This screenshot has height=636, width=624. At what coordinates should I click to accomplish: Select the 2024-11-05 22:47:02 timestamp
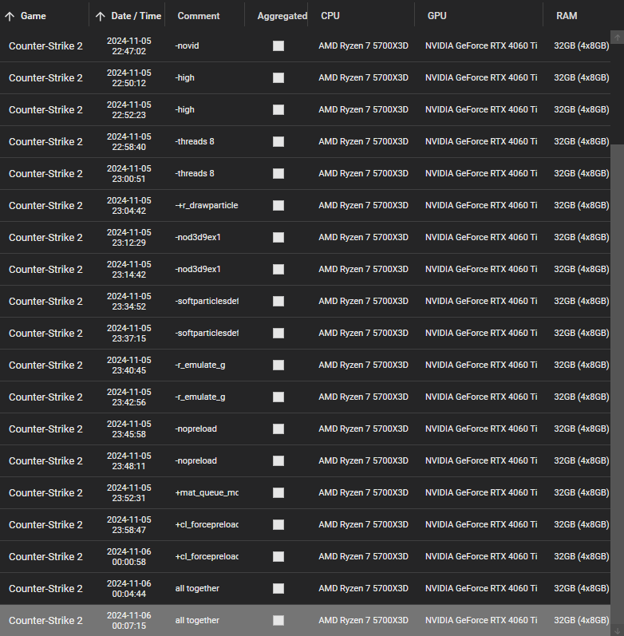129,45
